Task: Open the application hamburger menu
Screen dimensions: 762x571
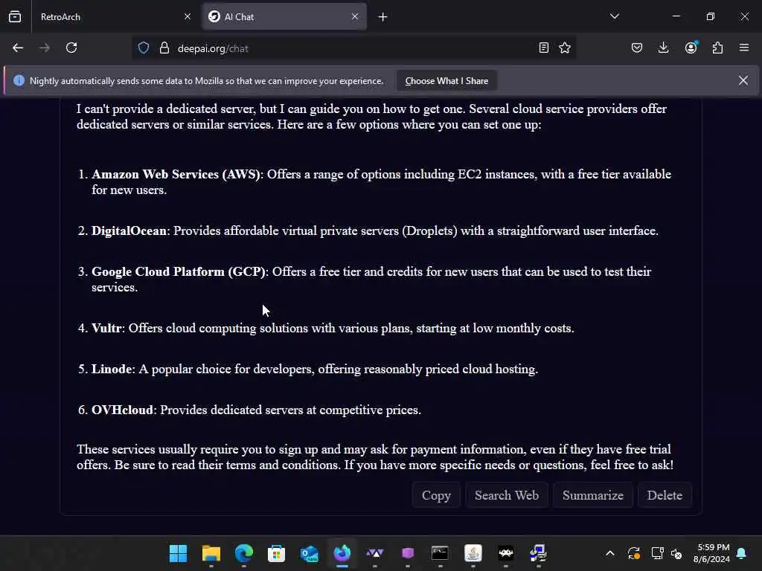Action: click(x=744, y=48)
